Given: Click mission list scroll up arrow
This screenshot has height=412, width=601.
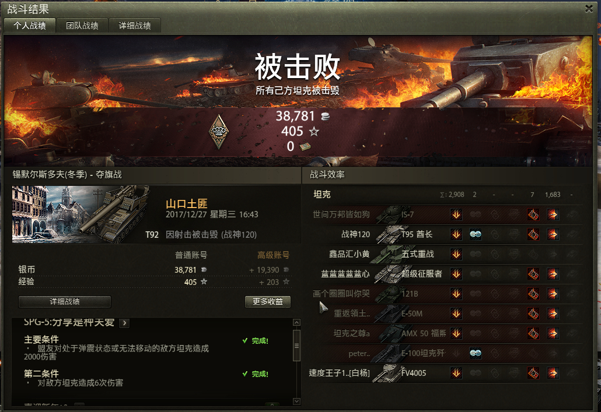Looking at the screenshot, I should tap(296, 322).
